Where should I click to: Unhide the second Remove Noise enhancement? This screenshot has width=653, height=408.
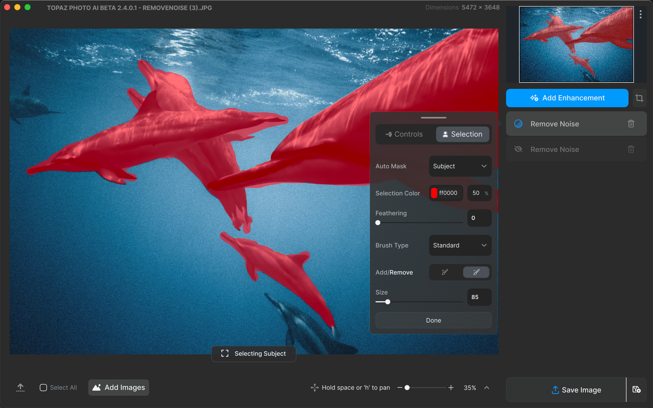click(x=518, y=149)
